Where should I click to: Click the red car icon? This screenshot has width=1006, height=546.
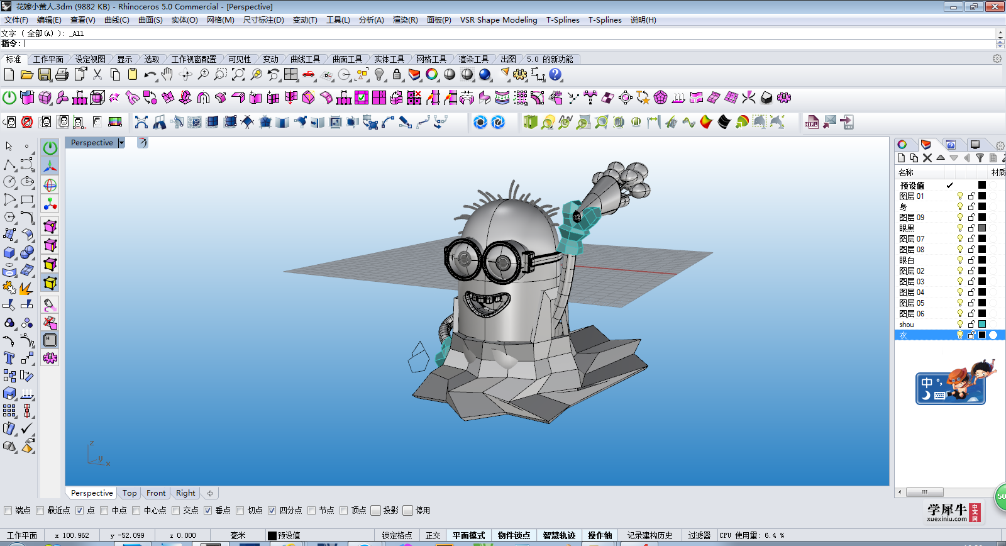coord(308,74)
